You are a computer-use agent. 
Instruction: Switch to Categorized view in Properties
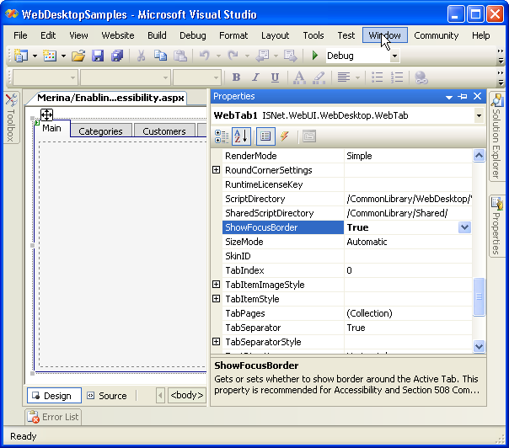pos(222,136)
